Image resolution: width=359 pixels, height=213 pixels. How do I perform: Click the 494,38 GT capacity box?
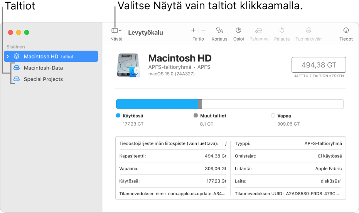click(x=319, y=65)
